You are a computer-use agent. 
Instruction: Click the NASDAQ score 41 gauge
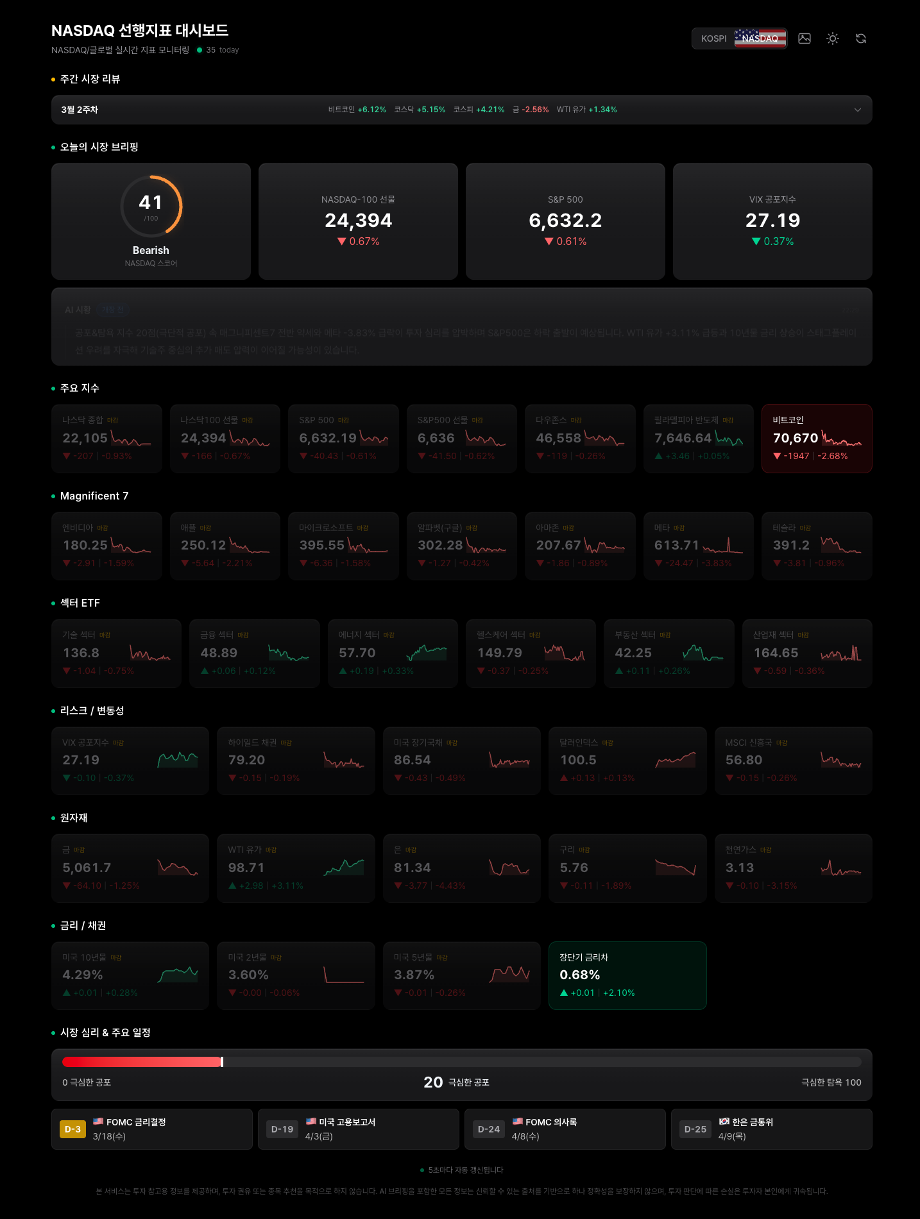point(151,206)
